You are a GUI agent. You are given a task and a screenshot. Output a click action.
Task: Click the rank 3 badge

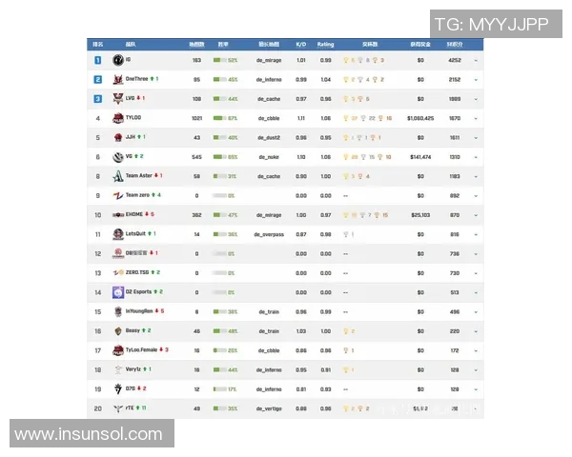coord(98,99)
